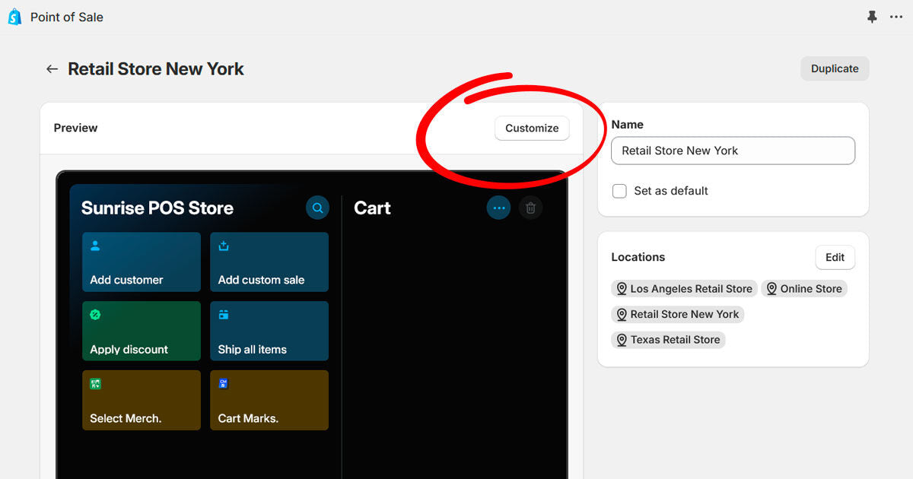The image size is (913, 479).
Task: Edit the Locations list
Action: click(835, 257)
